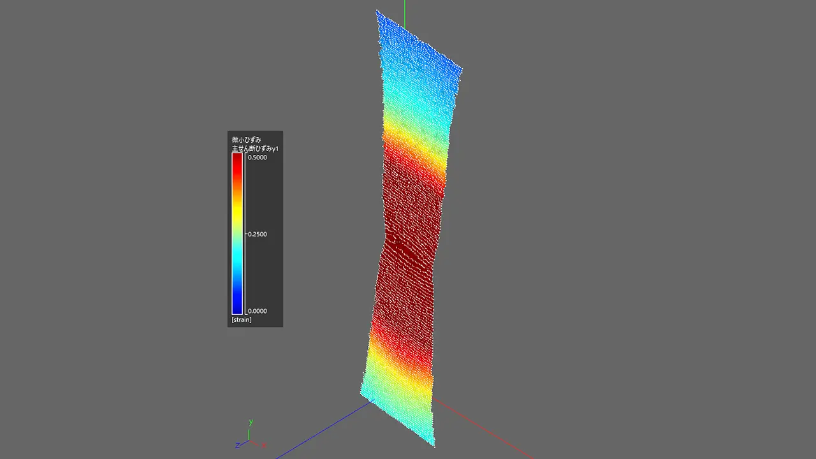Viewport: 816px width, 459px height.
Task: Click the 0.2500 midpoint value on the legend
Action: coord(258,235)
